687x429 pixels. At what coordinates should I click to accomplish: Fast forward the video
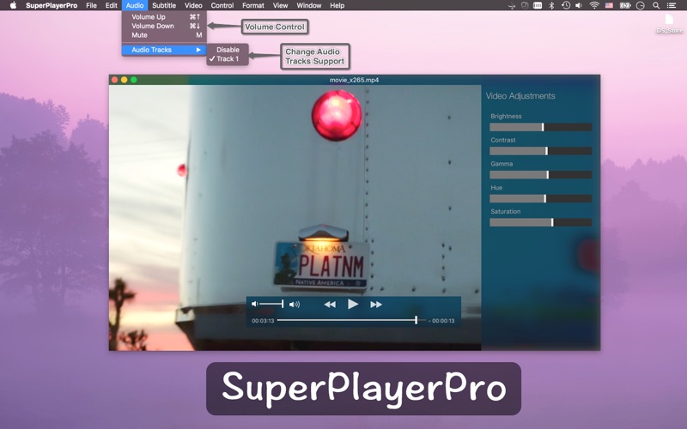376,305
